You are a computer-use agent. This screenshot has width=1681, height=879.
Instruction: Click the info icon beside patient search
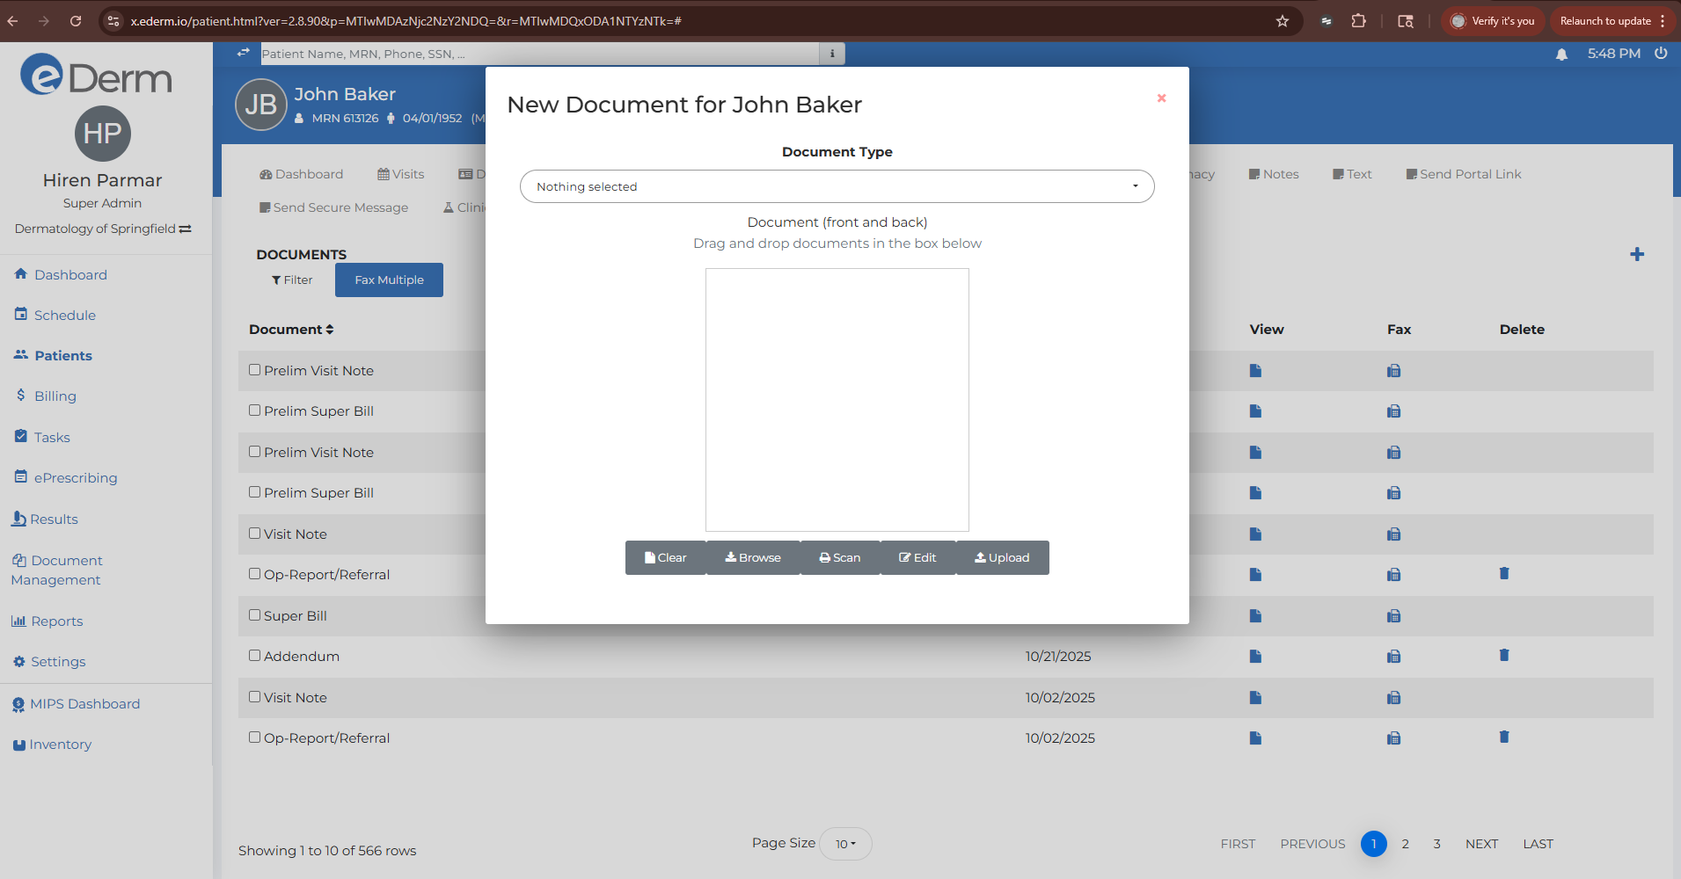tap(832, 54)
